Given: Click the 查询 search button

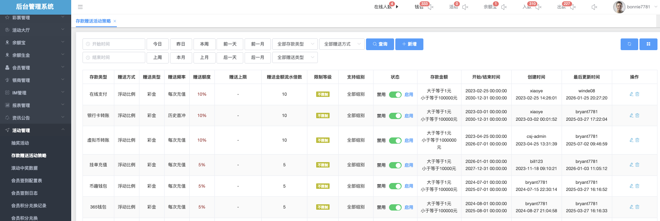Looking at the screenshot, I should click(380, 44).
